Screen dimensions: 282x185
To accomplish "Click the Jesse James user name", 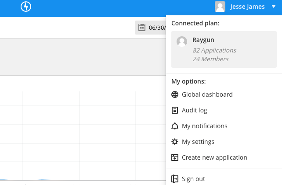I will (x=247, y=7).
